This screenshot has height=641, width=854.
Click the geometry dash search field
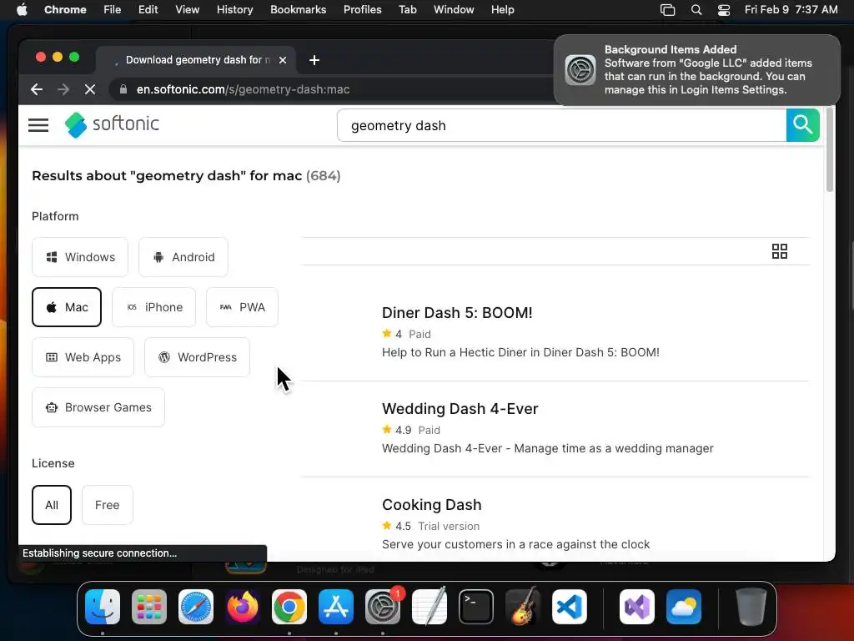tap(561, 125)
